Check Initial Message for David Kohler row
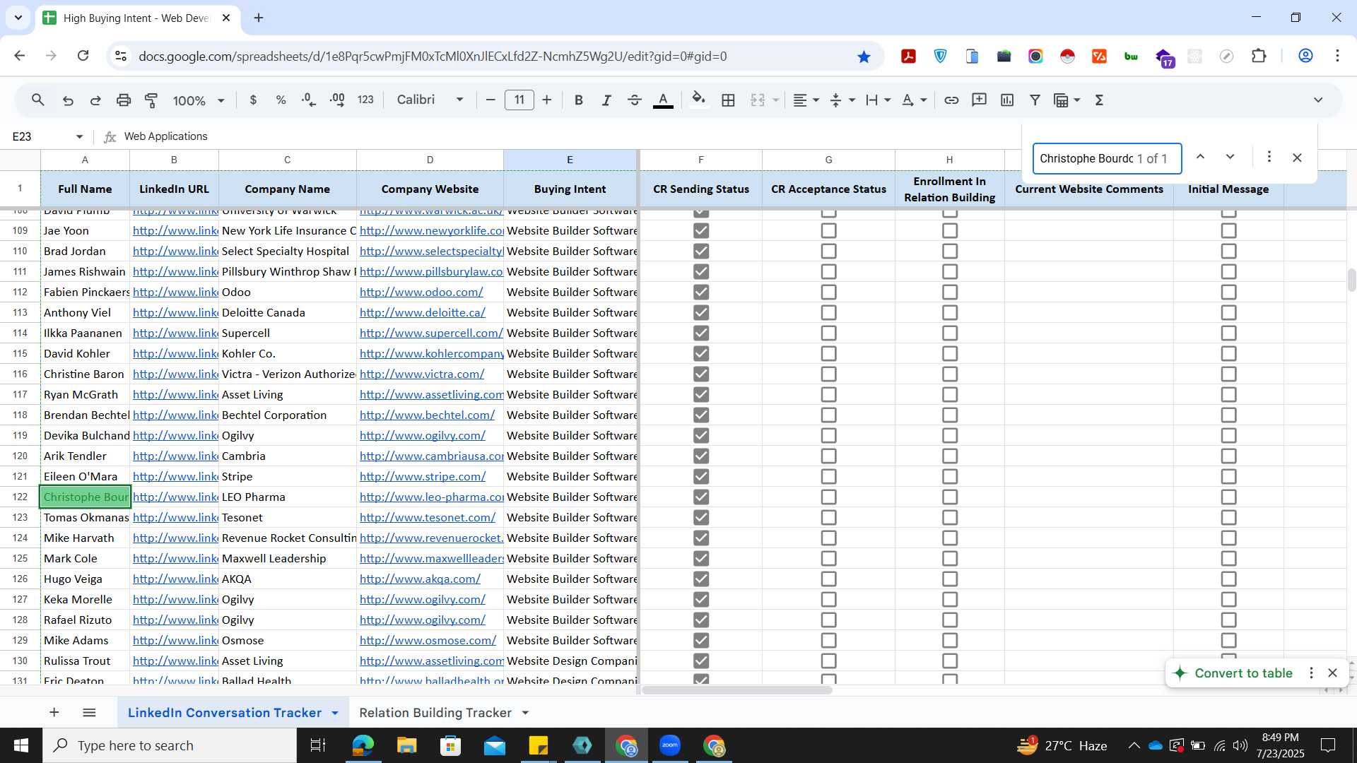Image resolution: width=1357 pixels, height=763 pixels. (x=1228, y=353)
